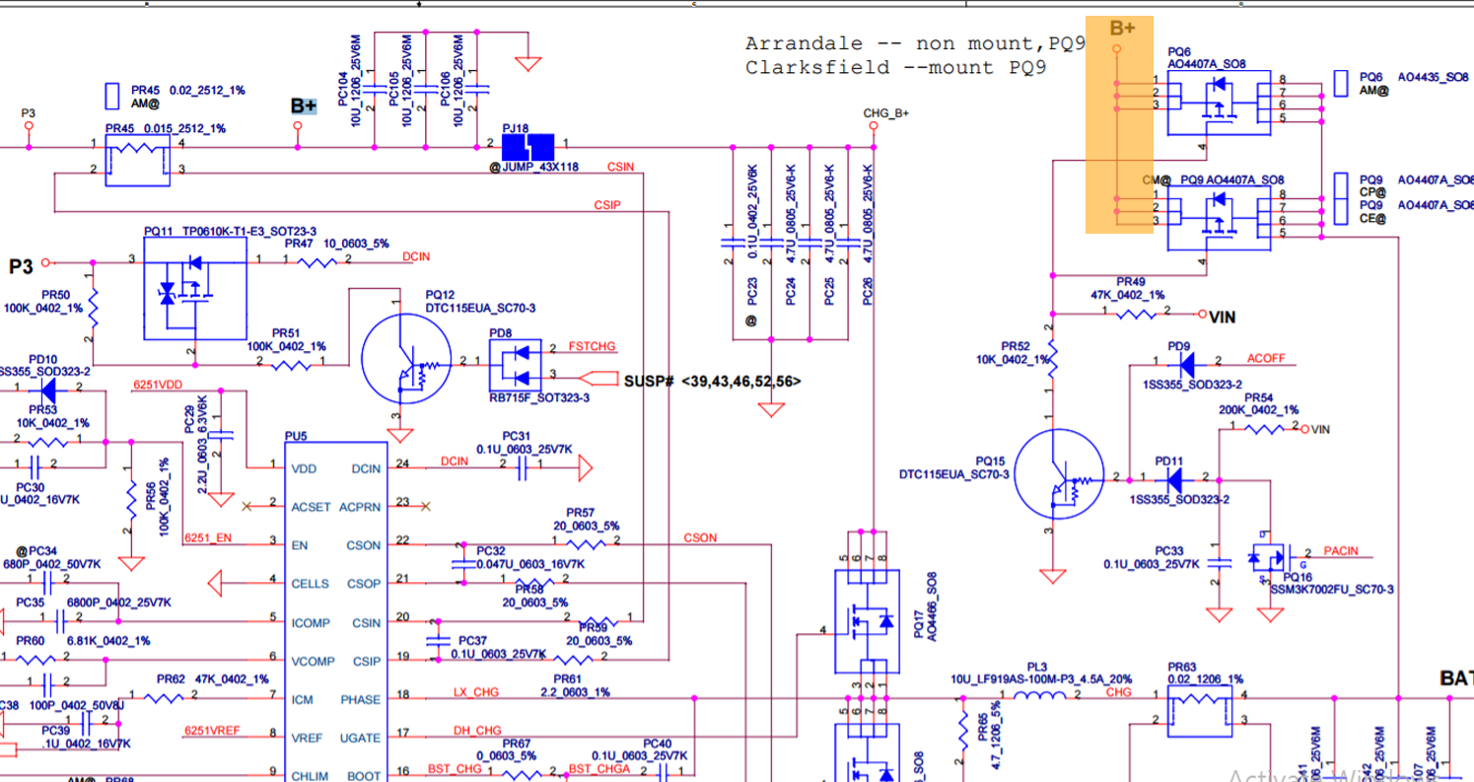The image size is (1474, 782).
Task: Click the bold VIN label beside PR49
Action: click(x=1223, y=318)
